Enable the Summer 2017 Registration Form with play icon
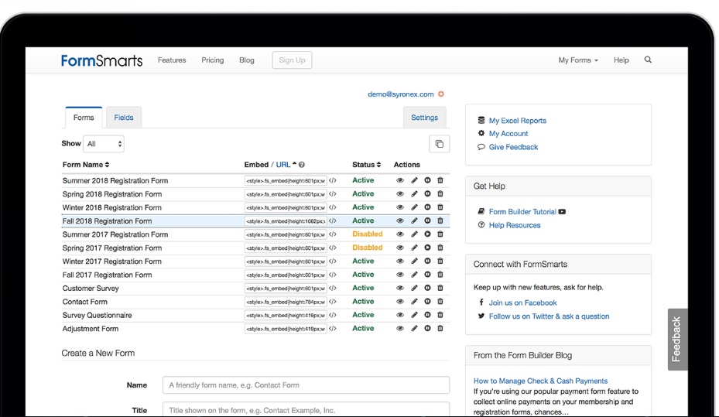This screenshot has height=417, width=719. (x=427, y=234)
